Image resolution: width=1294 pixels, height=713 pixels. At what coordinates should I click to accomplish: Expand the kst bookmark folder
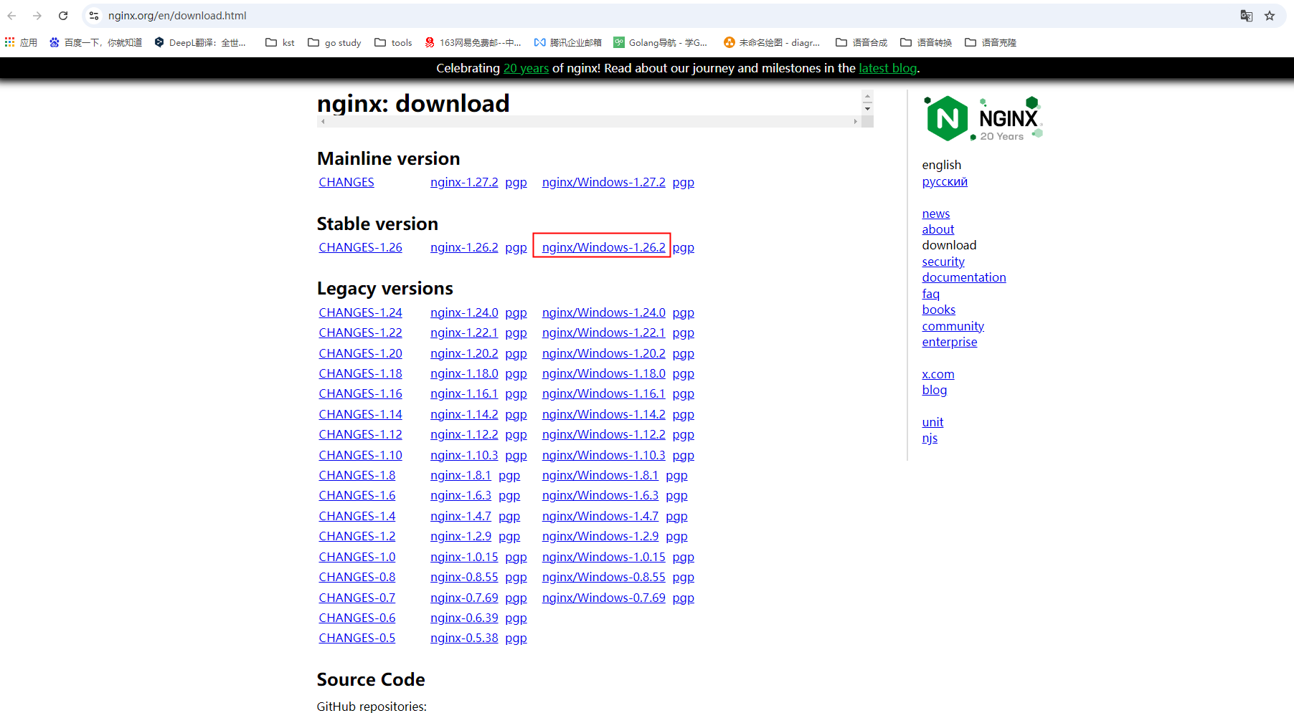pyautogui.click(x=280, y=42)
